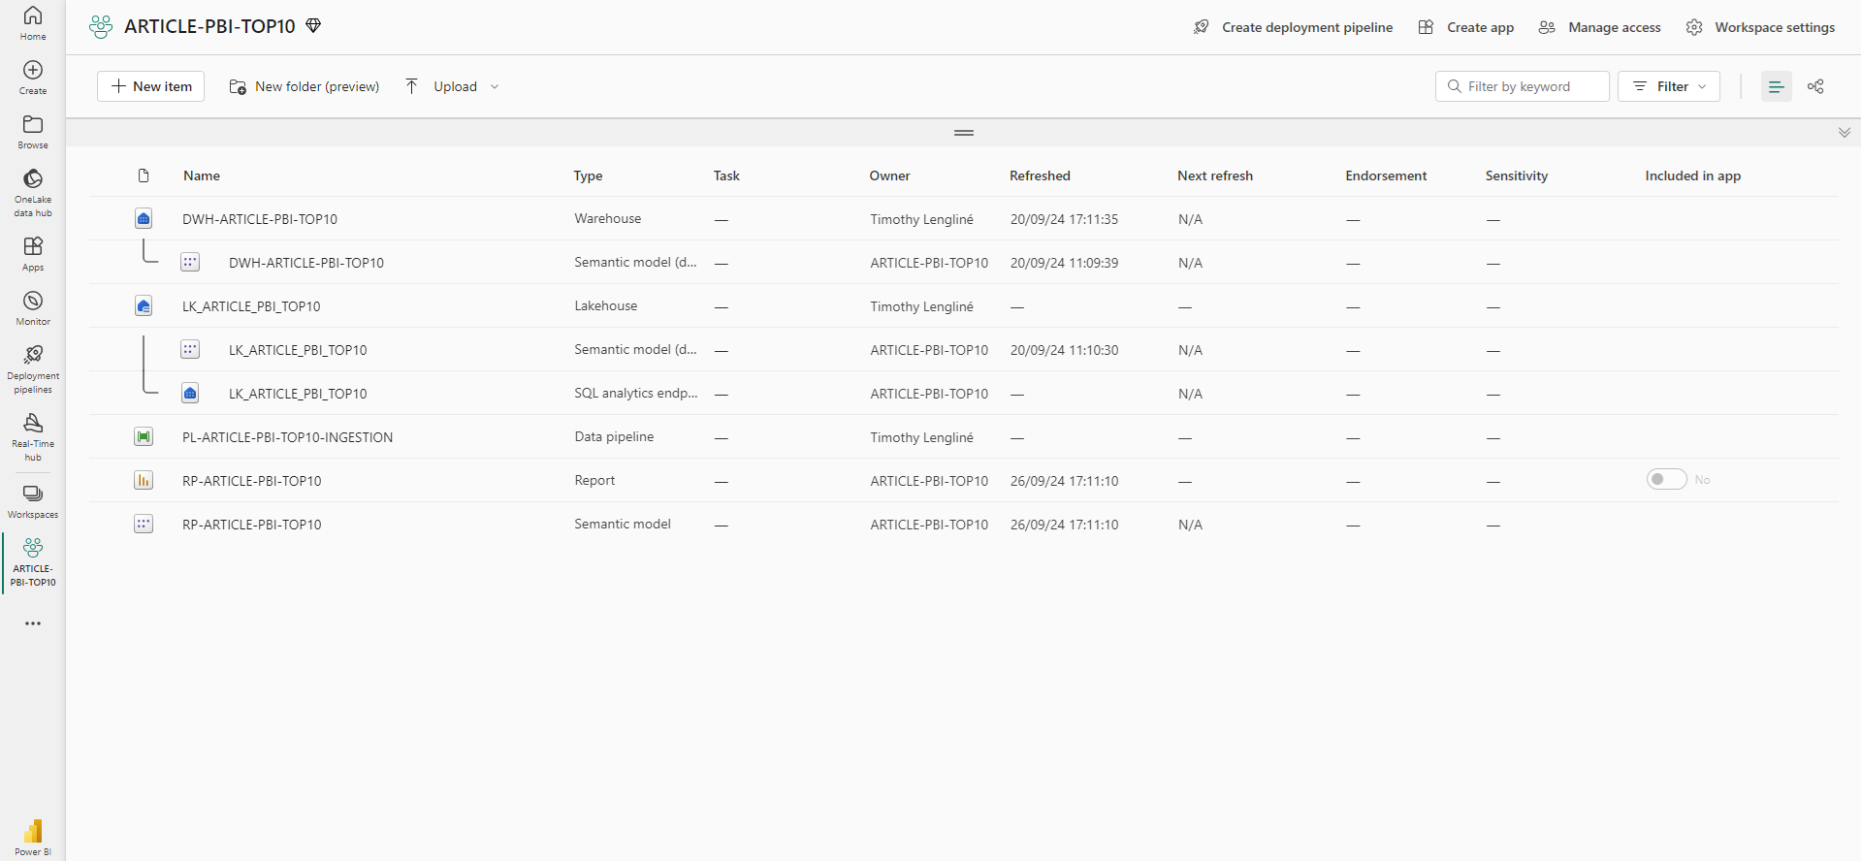Open Real-Time hub
Screen dimensions: 1861x861
(33, 437)
